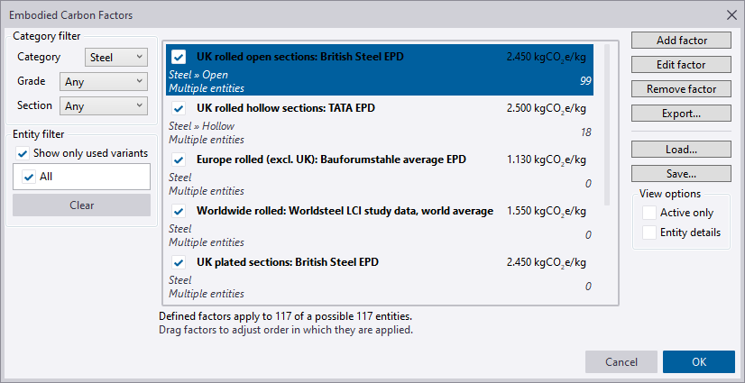Screen dimensions: 745x383
Task: Click the Edit factor button
Action: [681, 65]
